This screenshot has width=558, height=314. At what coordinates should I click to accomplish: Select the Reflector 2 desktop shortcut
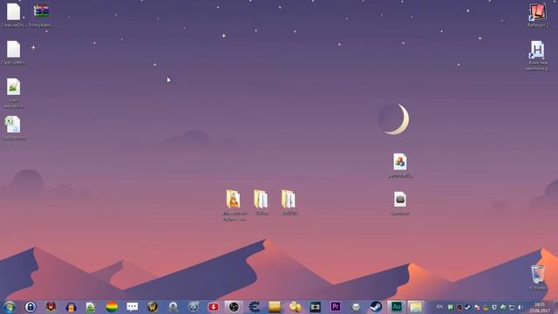click(x=538, y=16)
